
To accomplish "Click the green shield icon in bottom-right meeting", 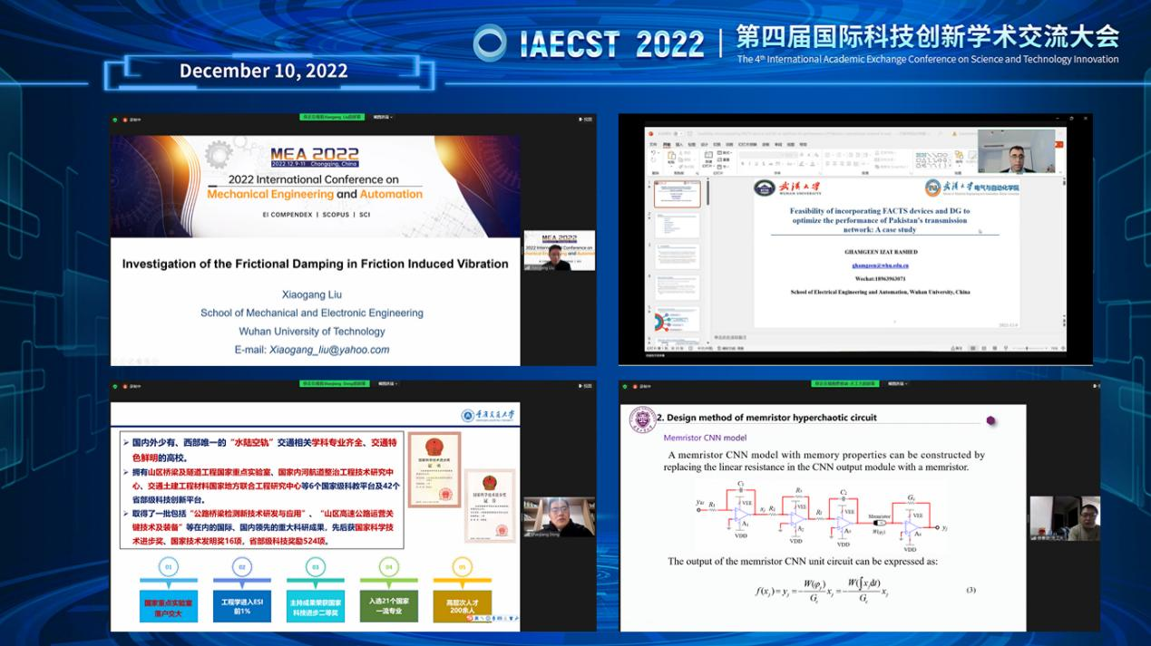I will click(625, 384).
